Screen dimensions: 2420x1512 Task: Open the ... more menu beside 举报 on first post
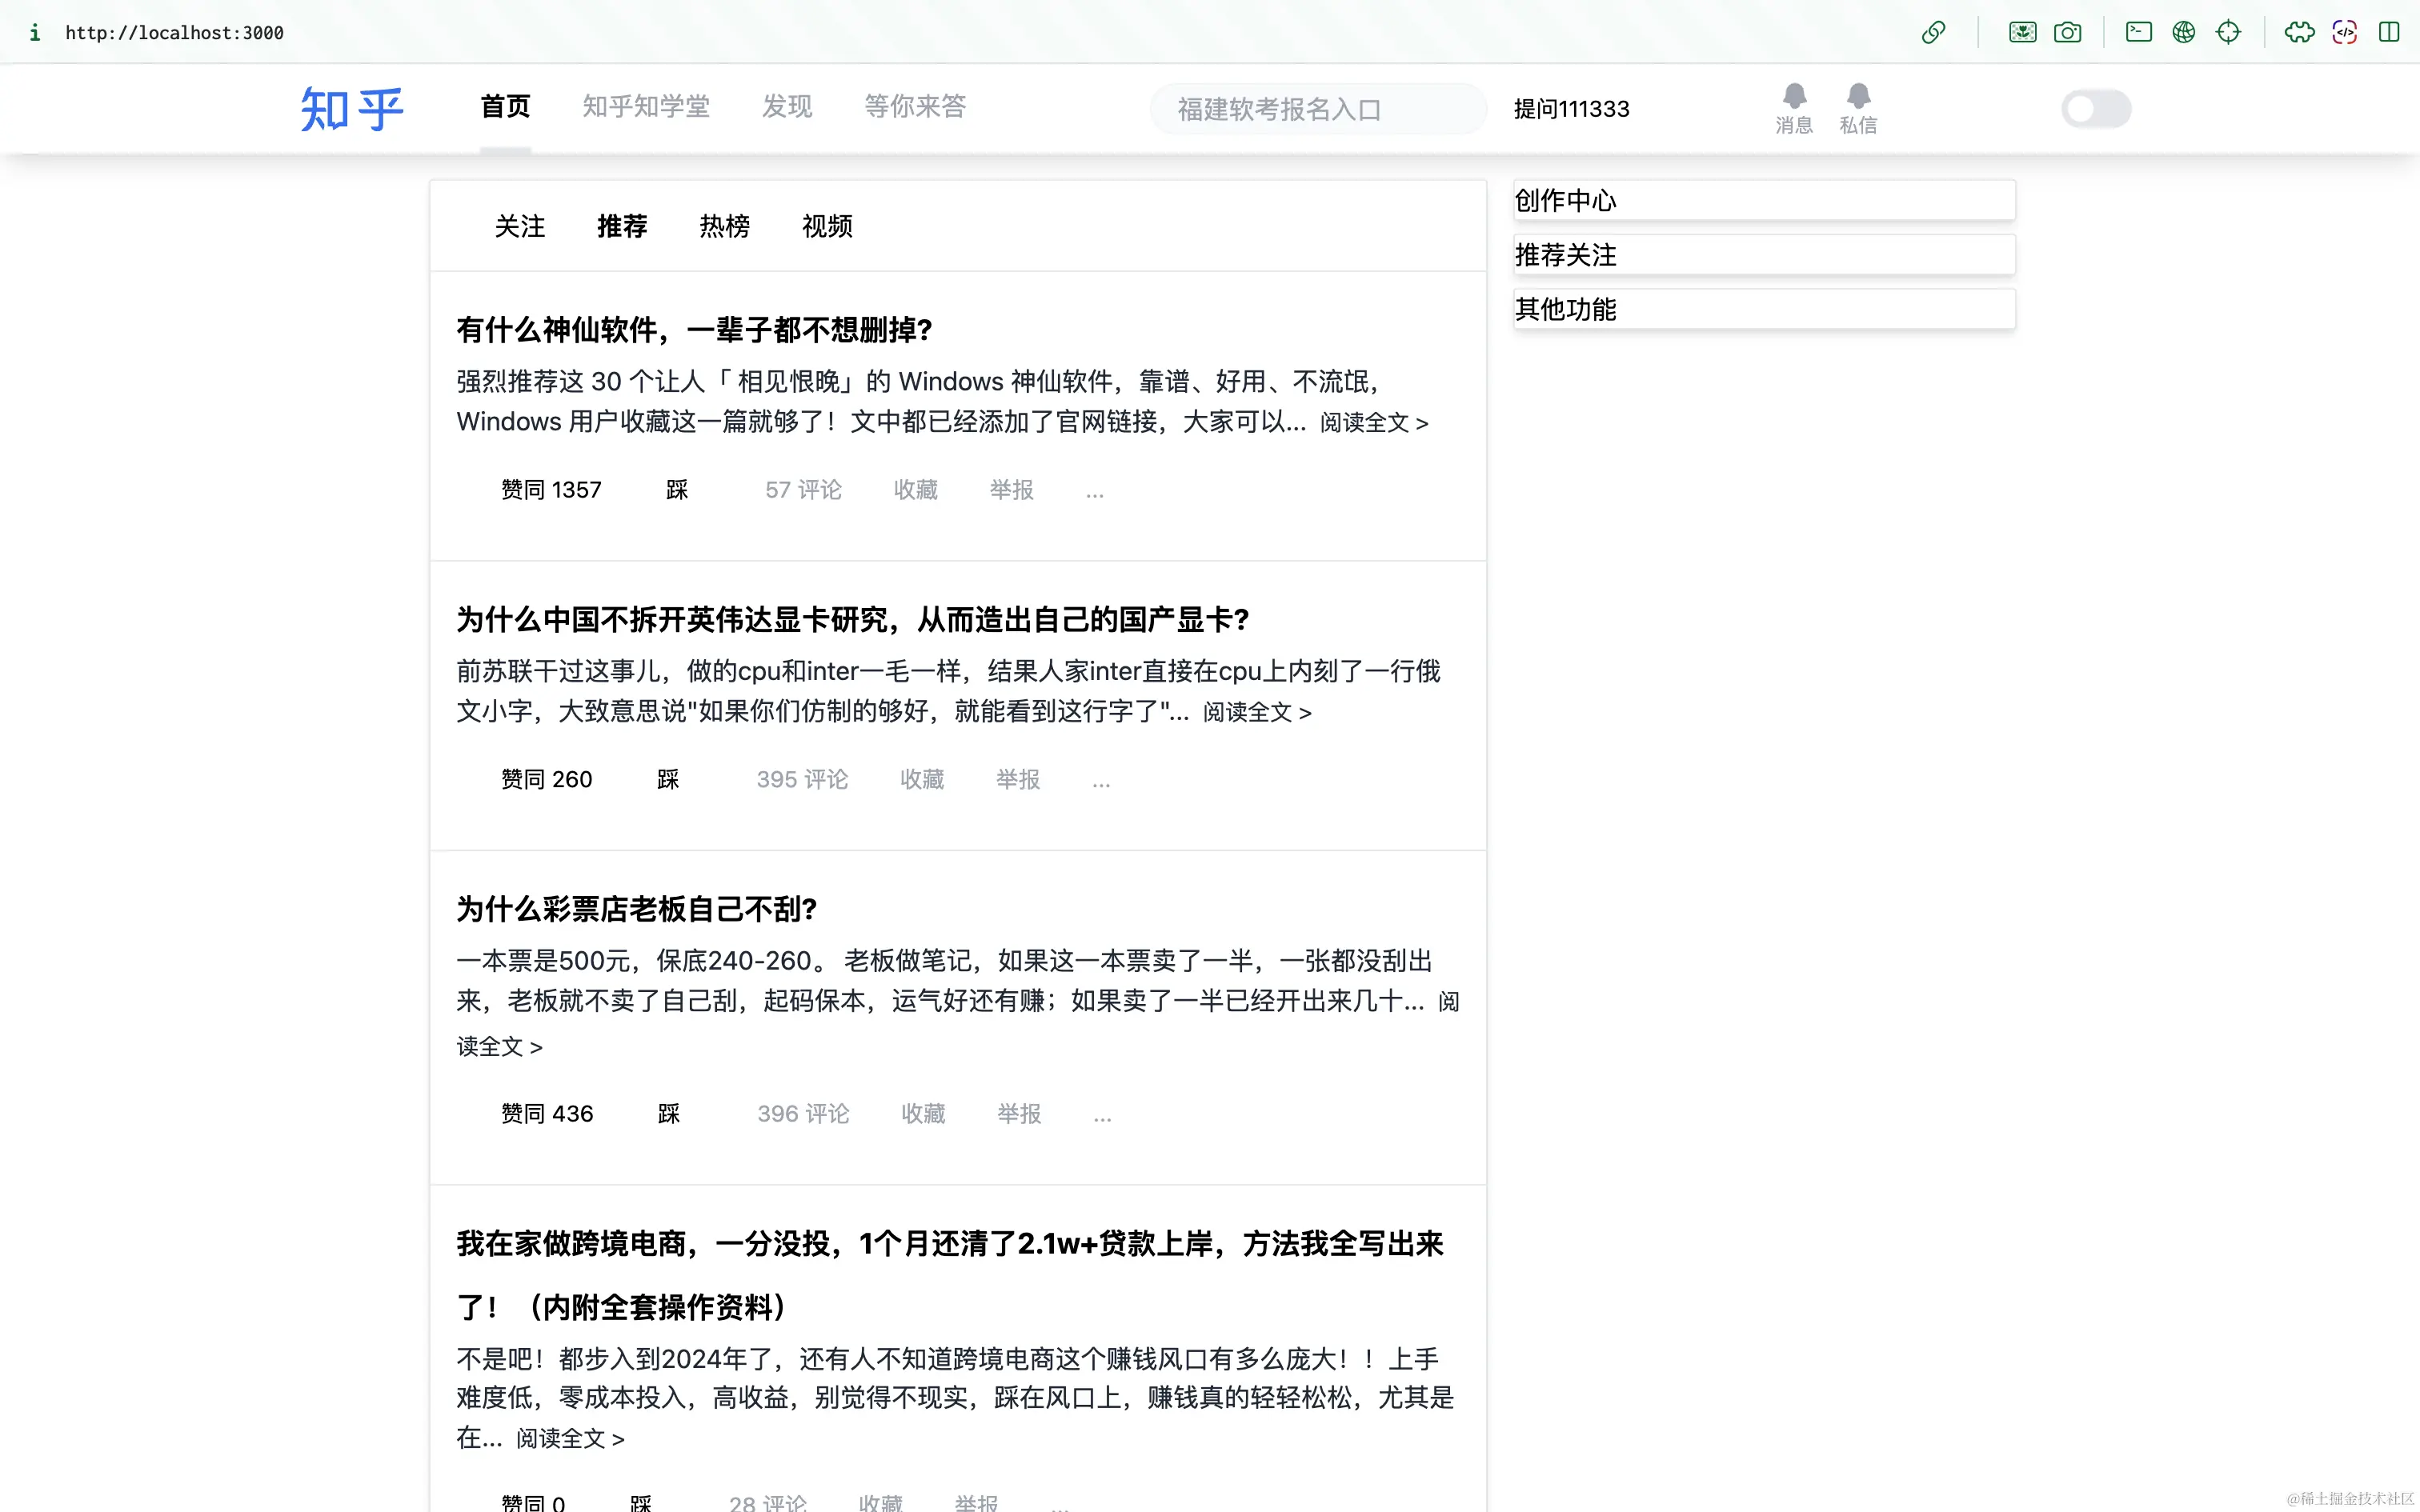coord(1094,490)
